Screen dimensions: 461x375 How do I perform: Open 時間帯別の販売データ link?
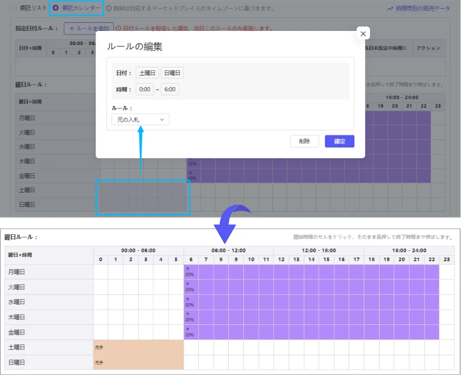(x=423, y=9)
